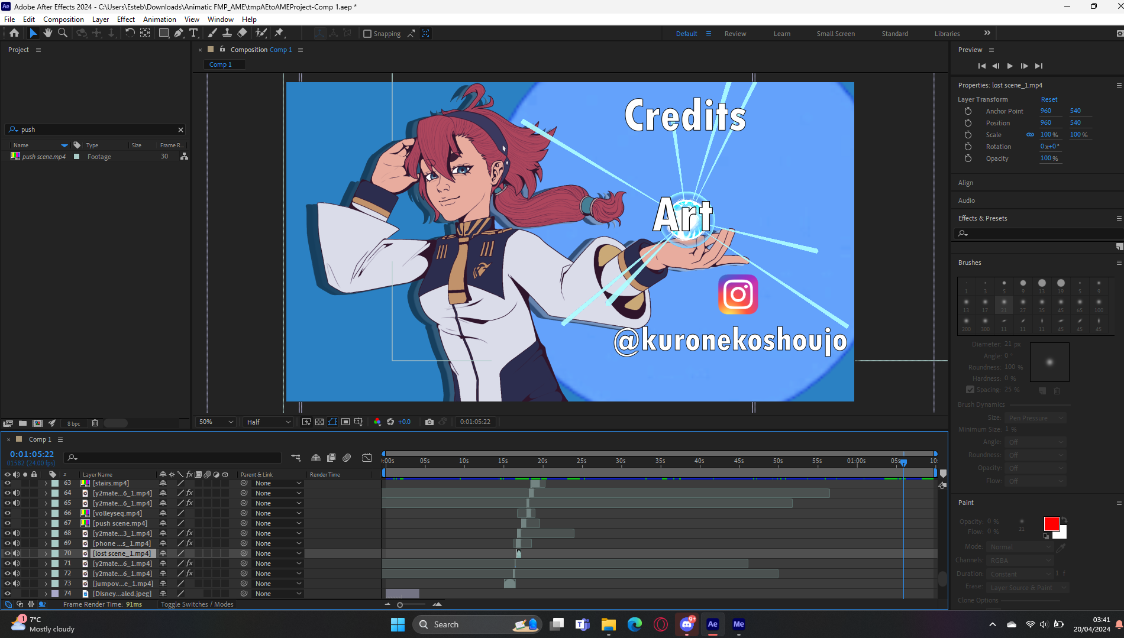Open the Half resolution dropdown
The height and width of the screenshot is (638, 1124).
[x=269, y=422]
